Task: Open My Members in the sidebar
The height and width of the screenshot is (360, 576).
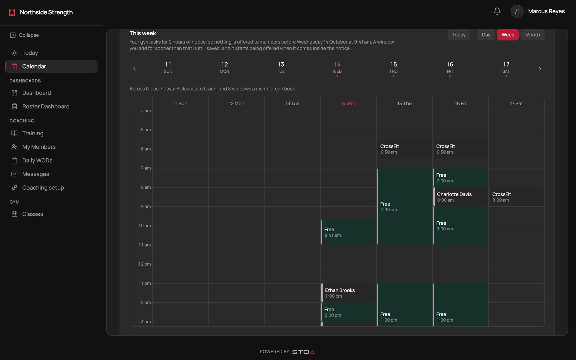Action: (x=51, y=147)
